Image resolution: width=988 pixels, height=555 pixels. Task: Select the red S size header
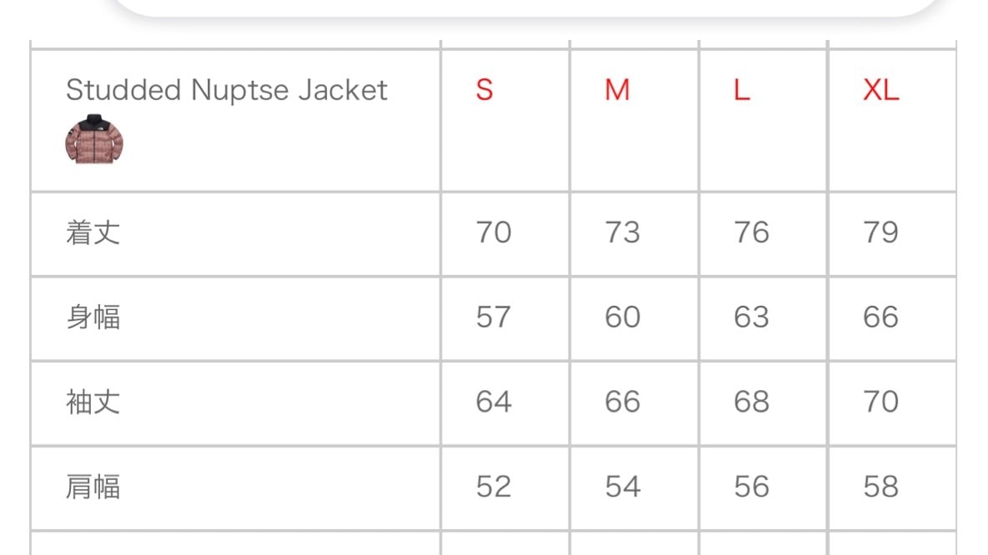pyautogui.click(x=485, y=90)
